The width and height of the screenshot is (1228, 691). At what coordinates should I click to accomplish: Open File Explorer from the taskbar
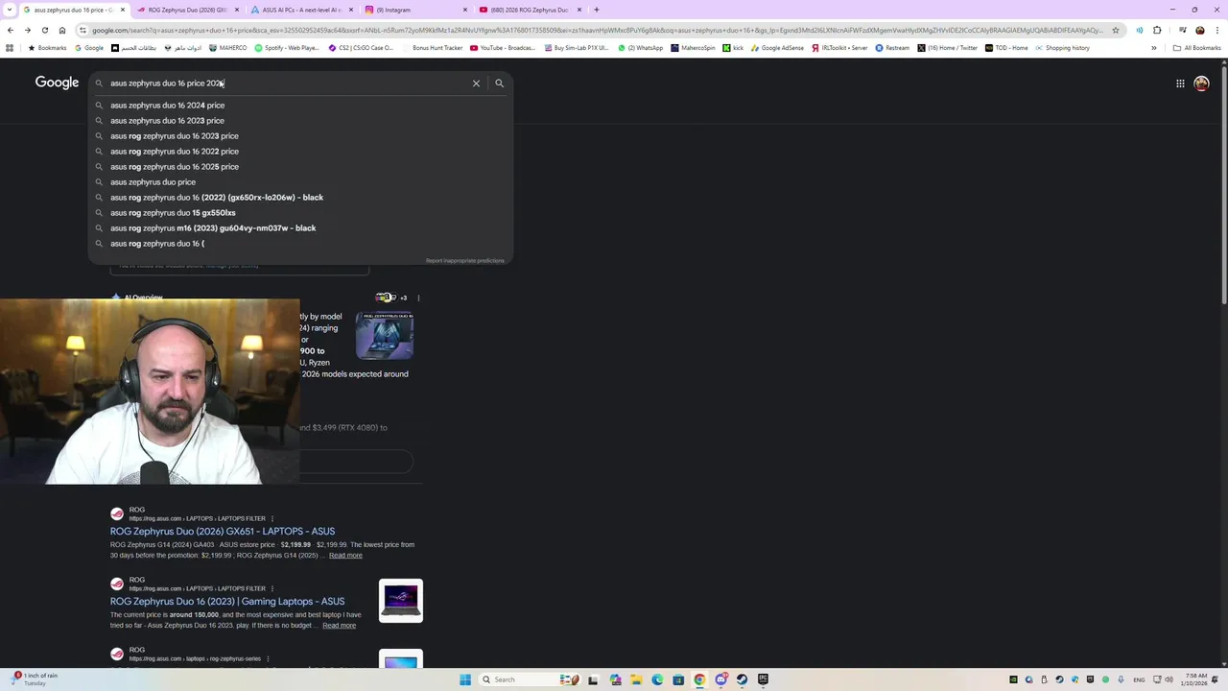pos(635,679)
